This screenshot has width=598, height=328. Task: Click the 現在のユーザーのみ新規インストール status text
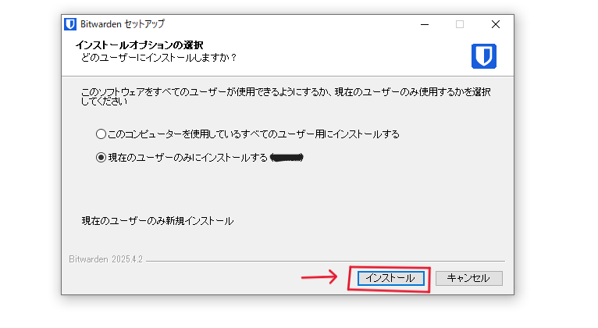[158, 221]
